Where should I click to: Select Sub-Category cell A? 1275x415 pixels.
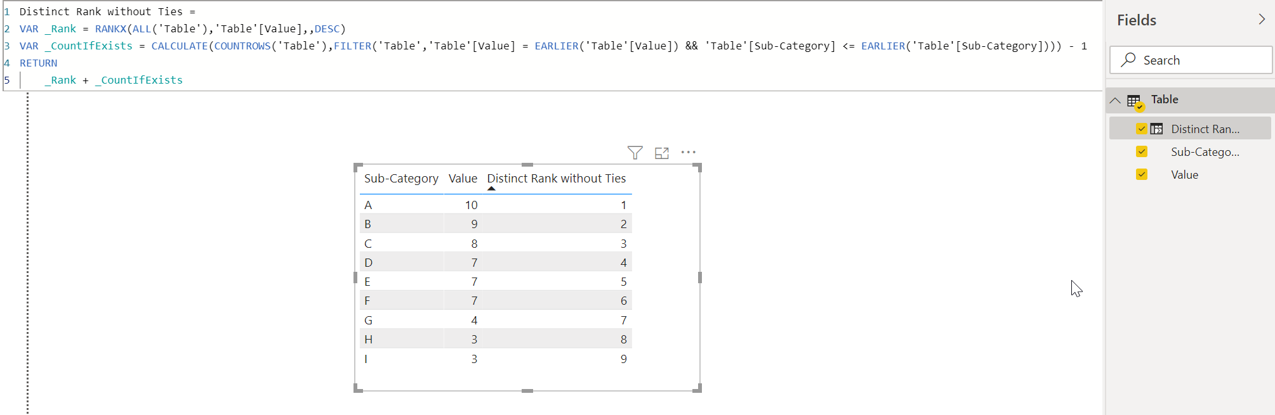coord(368,205)
